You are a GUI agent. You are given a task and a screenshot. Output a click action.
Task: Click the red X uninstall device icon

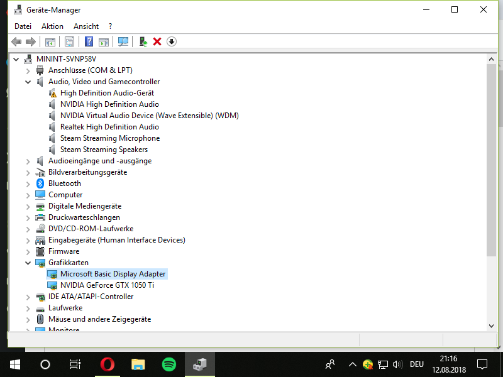tap(157, 41)
